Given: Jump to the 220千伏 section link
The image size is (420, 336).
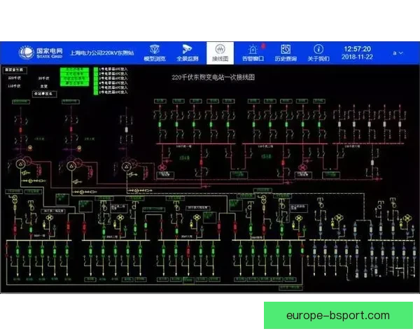Looking at the screenshot, I should [14, 78].
